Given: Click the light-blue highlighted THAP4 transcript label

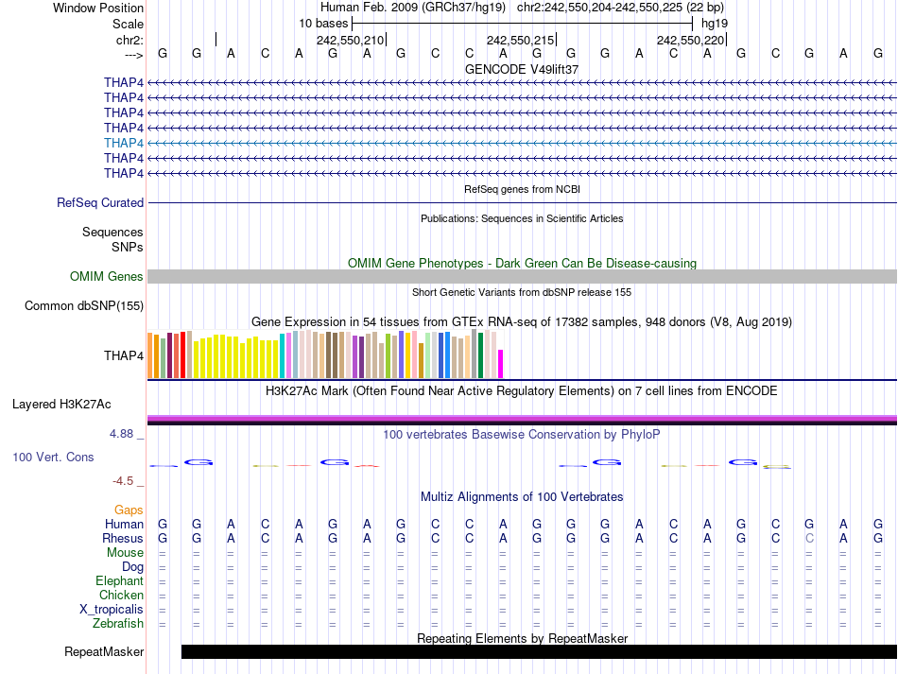Looking at the screenshot, I should (x=123, y=143).
